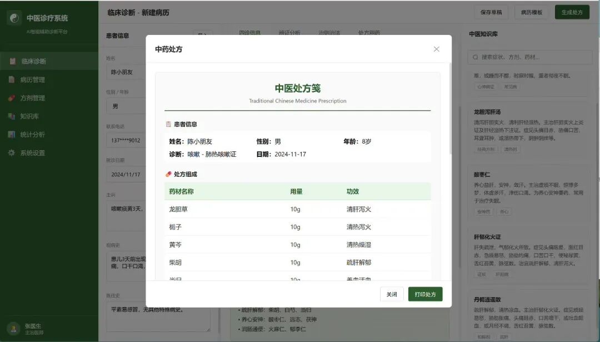Click the 生成处方 button
The image size is (600, 342).
coord(572,12)
